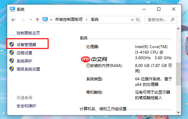Click the 所有控制面板项 breadcrumb
The image size is (188, 119).
click(x=69, y=20)
